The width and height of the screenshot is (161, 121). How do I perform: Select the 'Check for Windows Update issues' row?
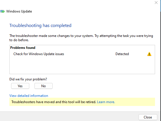click(x=82, y=54)
